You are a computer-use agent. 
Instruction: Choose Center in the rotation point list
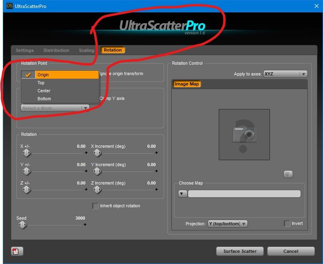click(x=60, y=91)
